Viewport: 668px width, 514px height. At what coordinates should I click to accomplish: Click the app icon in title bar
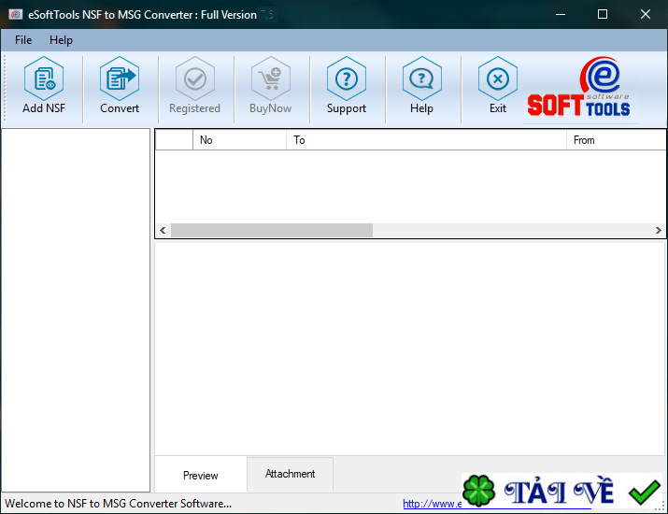point(15,15)
